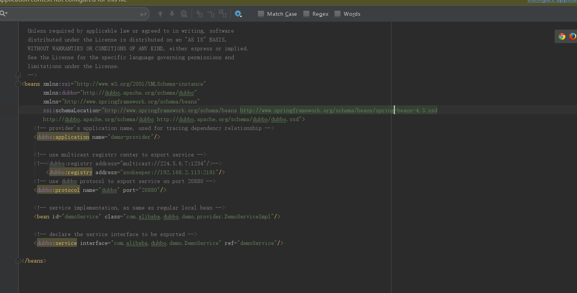577x293 pixels.
Task: Click the port "20880" attribute value
Action: pyautogui.click(x=149, y=190)
